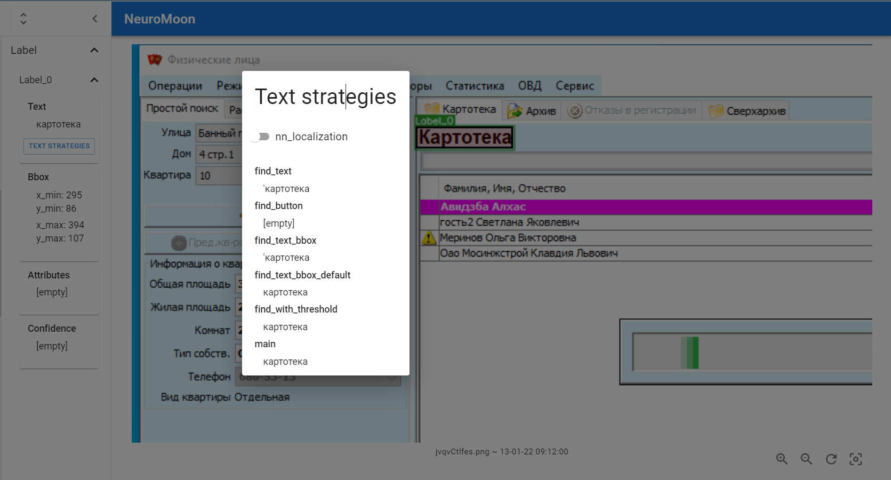Click the Меринов Ольга Викторовна row
This screenshot has width=891, height=480.
point(646,238)
